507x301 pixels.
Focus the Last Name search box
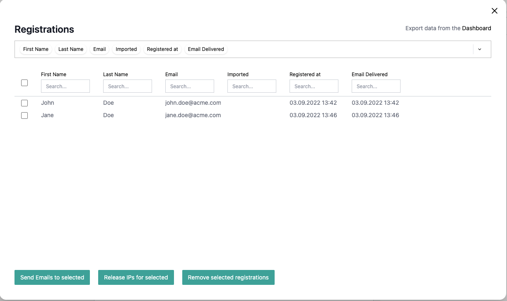click(x=127, y=86)
